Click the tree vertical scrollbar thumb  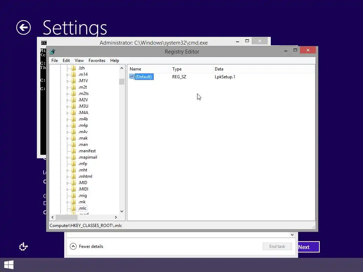(122, 81)
